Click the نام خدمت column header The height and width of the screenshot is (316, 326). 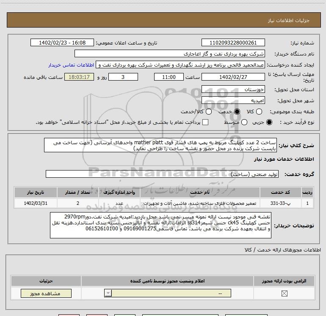(x=200, y=192)
